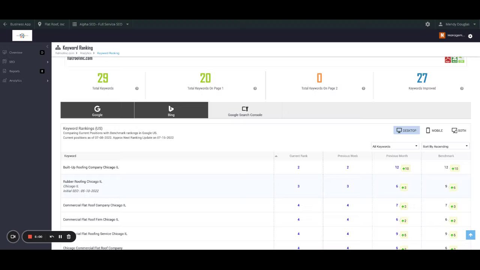
Task: Open the white gear next to Management
Action: coord(470,36)
